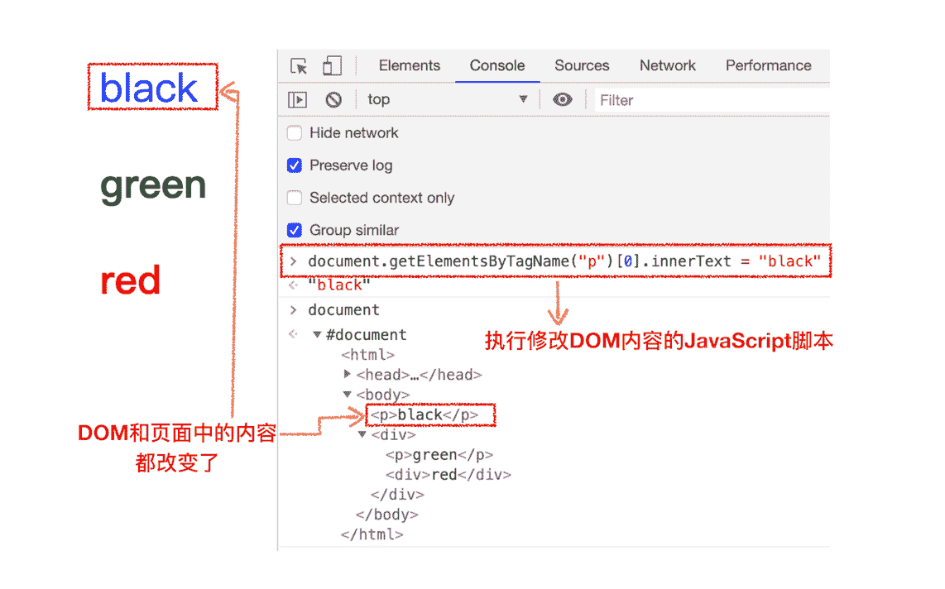The height and width of the screenshot is (589, 945).
Task: Open the Performance tab
Action: (x=769, y=65)
